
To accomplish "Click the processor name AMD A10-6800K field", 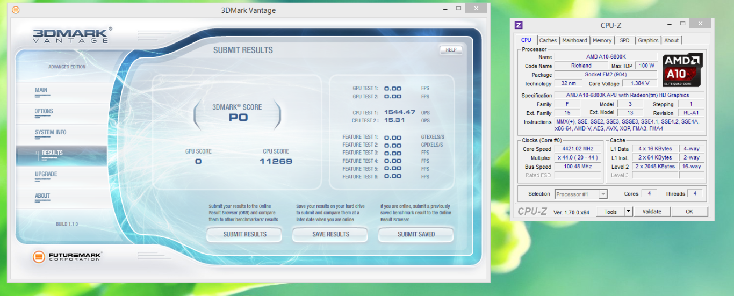I will (x=606, y=56).
